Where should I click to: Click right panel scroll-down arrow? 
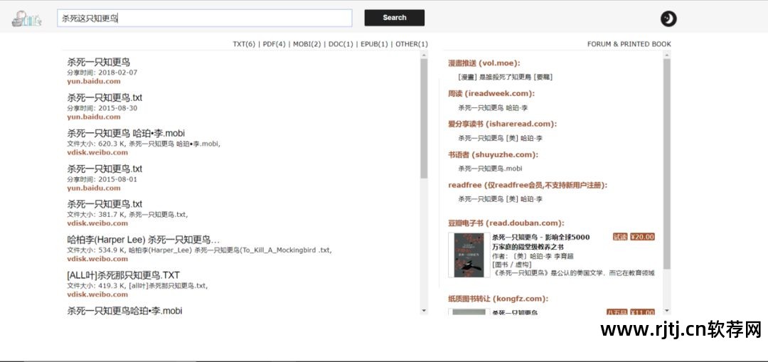tap(666, 311)
